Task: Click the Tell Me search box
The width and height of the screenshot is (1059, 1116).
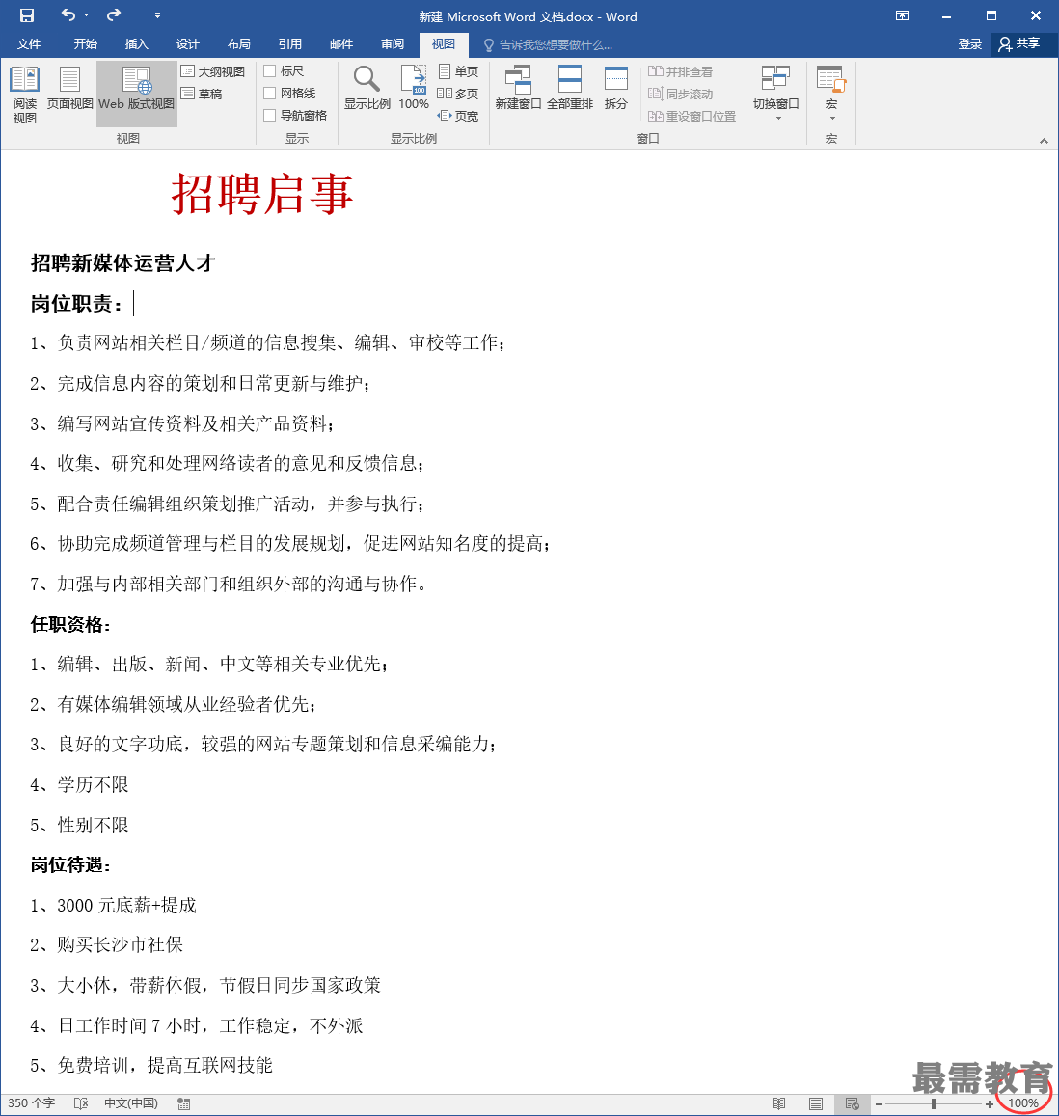Action: tap(548, 44)
